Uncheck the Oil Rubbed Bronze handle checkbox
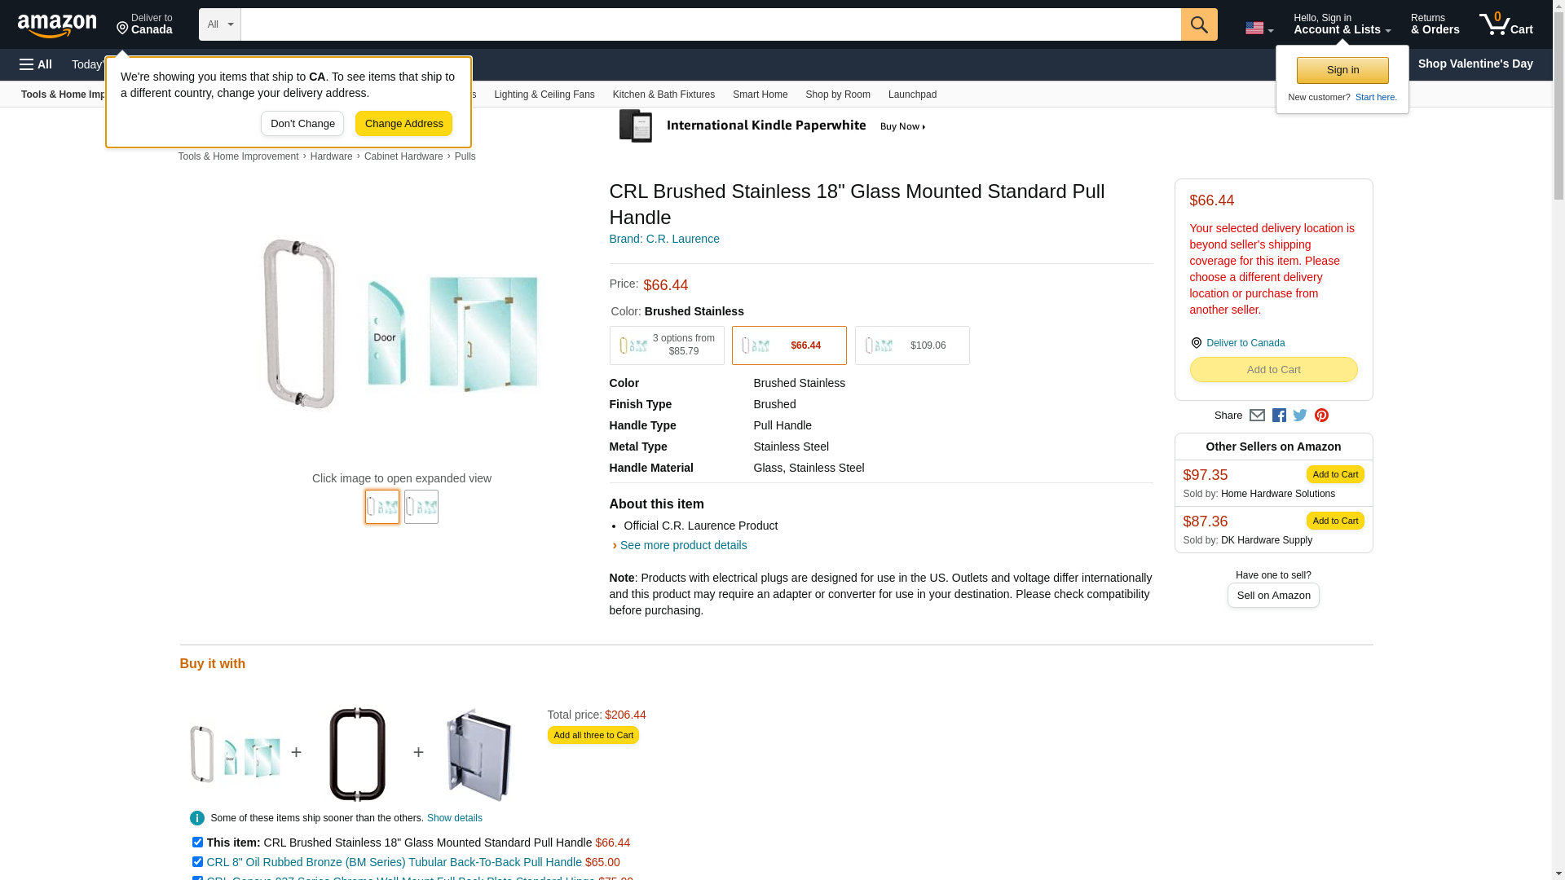The width and height of the screenshot is (1565, 880). [197, 862]
